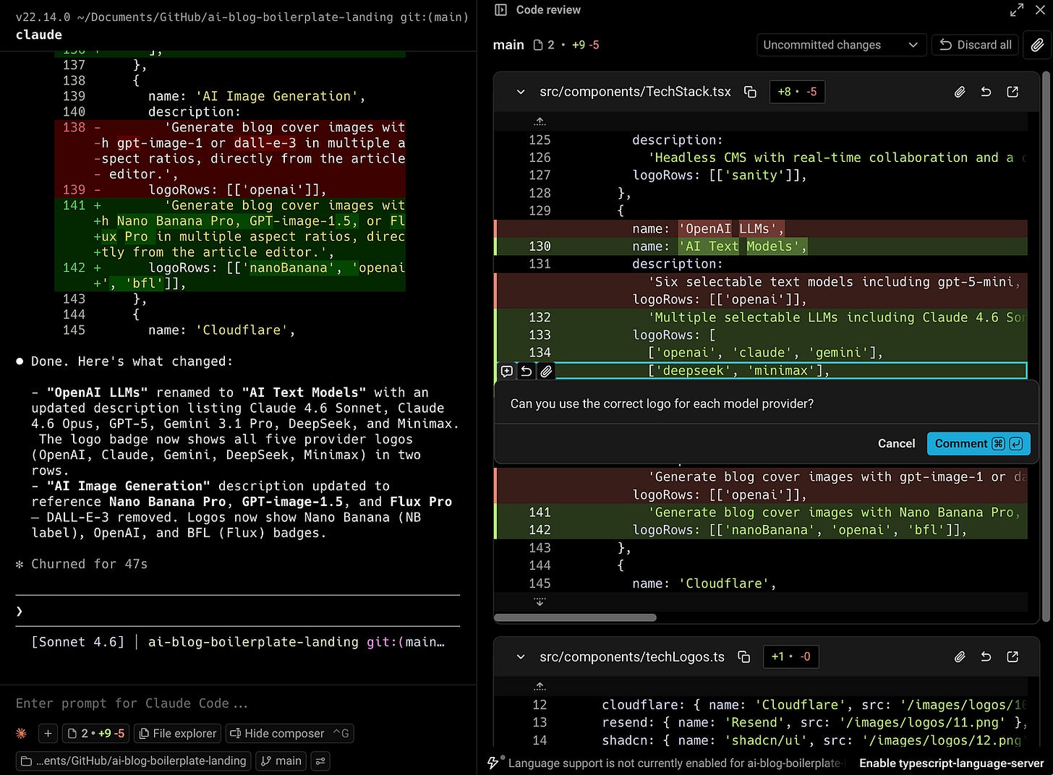Click Enable typescript-language-server link
This screenshot has width=1053, height=775.
coord(951,763)
